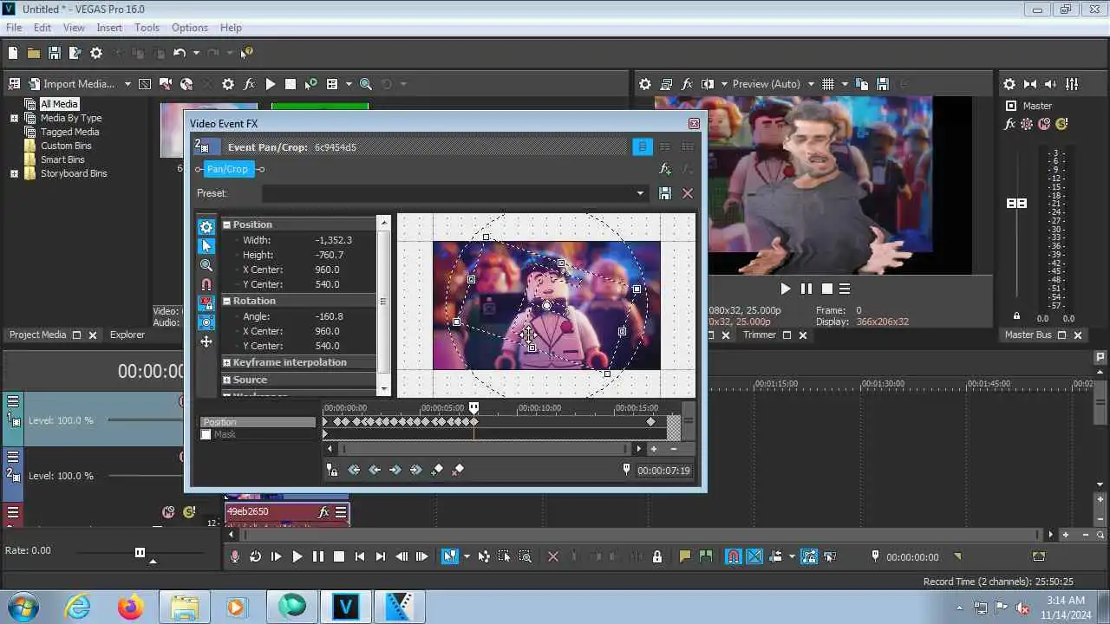The image size is (1110, 624).
Task: Toggle Enable Snapping magnet in Pan/Crop
Action: tap(206, 284)
